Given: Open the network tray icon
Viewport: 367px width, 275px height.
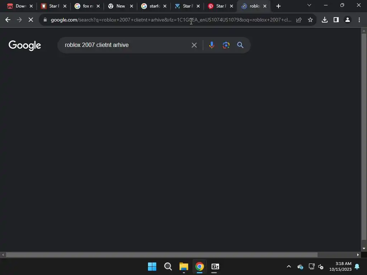Looking at the screenshot, I should click(311, 266).
